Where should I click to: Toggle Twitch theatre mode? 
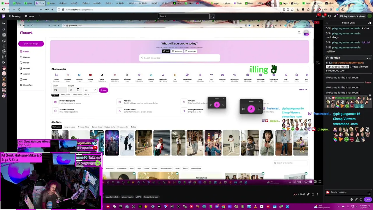315,182
